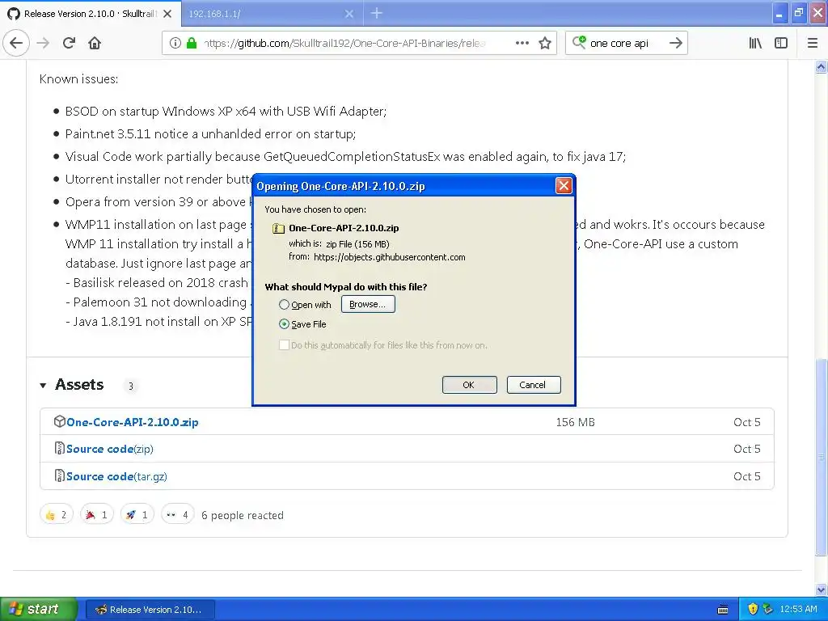Submit search with the arrow button
The height and width of the screenshot is (621, 828).
click(676, 43)
